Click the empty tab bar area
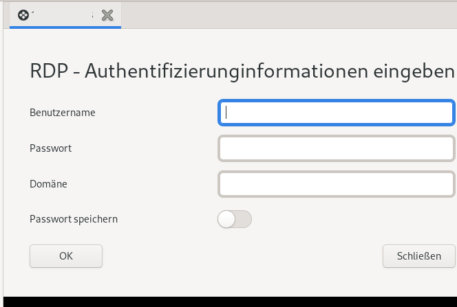This screenshot has height=307, width=457. click(x=289, y=15)
